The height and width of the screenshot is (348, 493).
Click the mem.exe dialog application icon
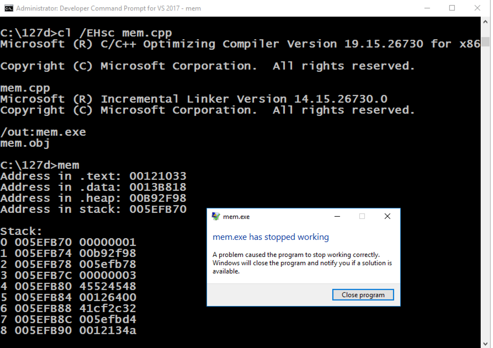pyautogui.click(x=216, y=217)
